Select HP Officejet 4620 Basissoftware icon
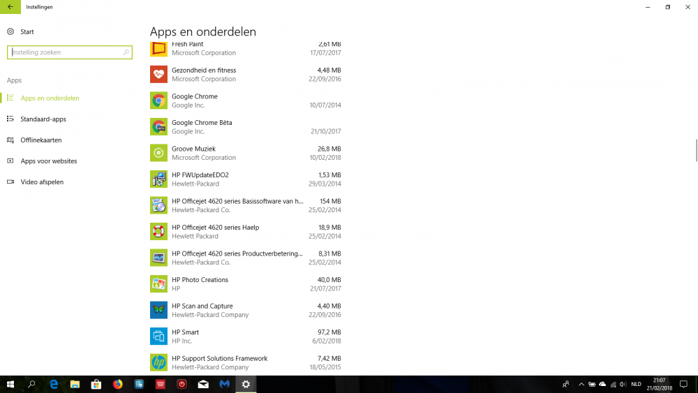698x393 pixels. pos(158,206)
